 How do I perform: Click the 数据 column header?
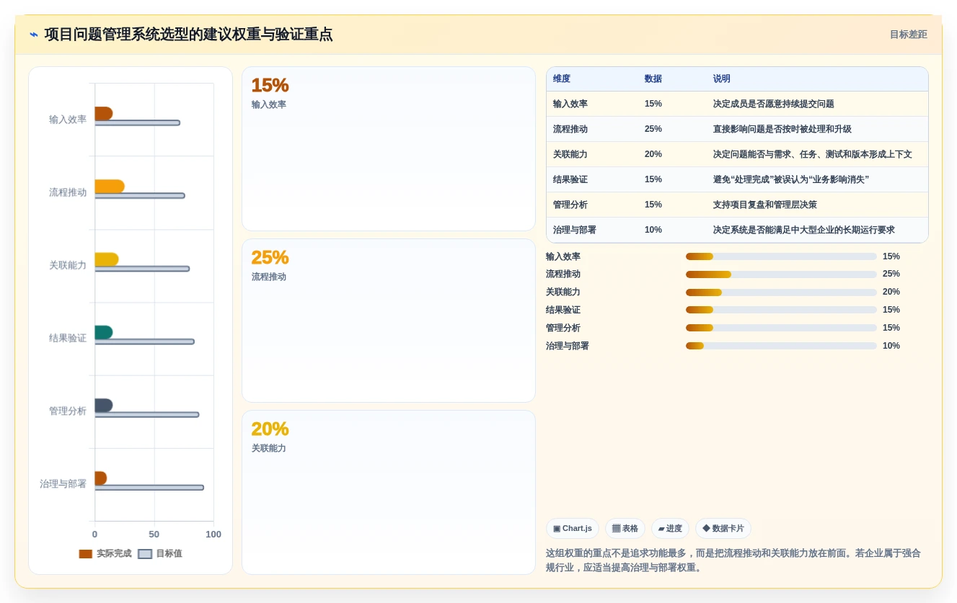coord(653,79)
